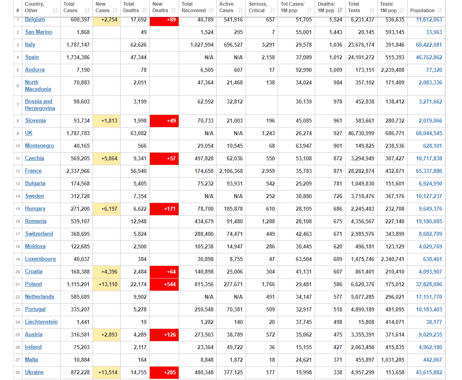Screen dimensions: 462x380
Task: Open Italy's population link 60,422,081
Action: click(x=429, y=45)
